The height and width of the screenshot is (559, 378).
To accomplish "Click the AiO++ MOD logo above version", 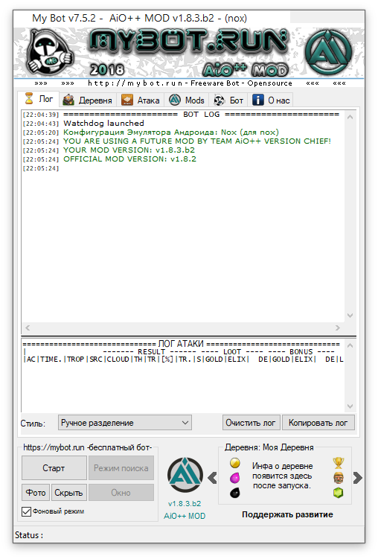I will pyautogui.click(x=185, y=476).
